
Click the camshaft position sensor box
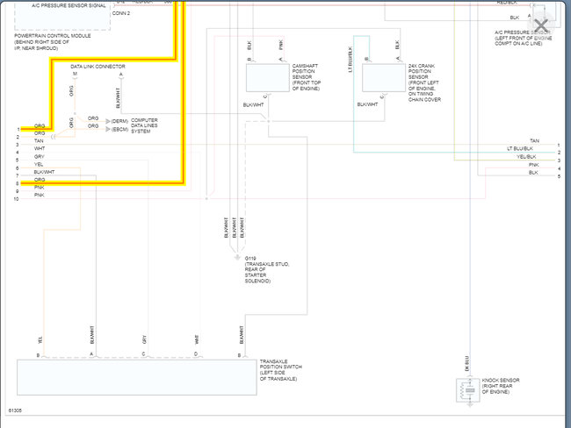coord(268,78)
